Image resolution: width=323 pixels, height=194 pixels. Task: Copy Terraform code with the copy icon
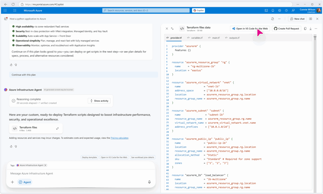pyautogui.click(x=305, y=29)
